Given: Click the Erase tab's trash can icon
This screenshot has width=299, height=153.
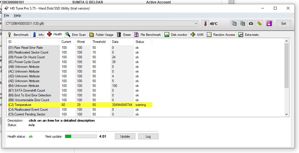Looking at the screenshot, I should tap(119, 34).
